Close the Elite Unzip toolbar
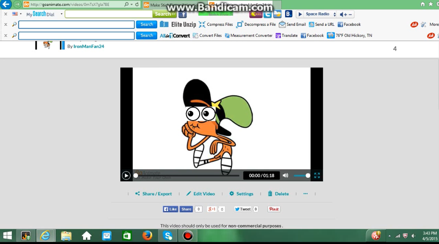This screenshot has height=244, width=439. 5,25
